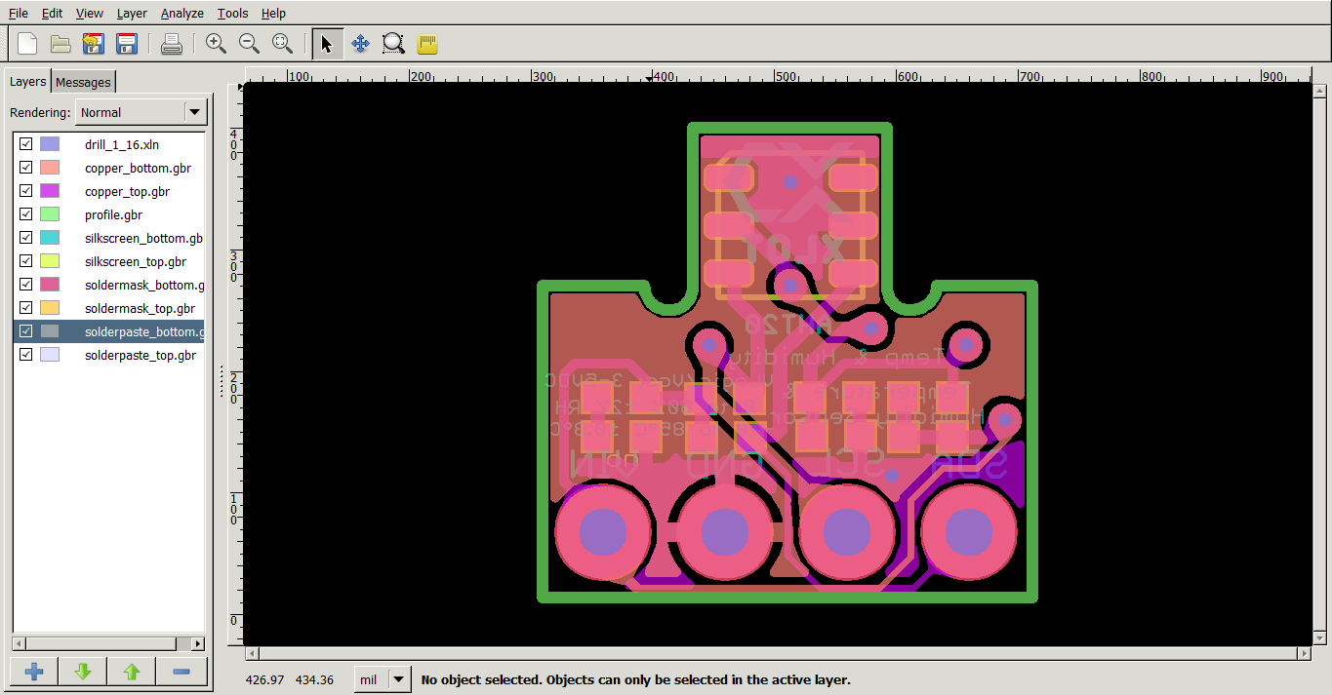Toggle visibility of copper_top.gbr layer
Viewport: 1332px width, 695px height.
(x=26, y=191)
